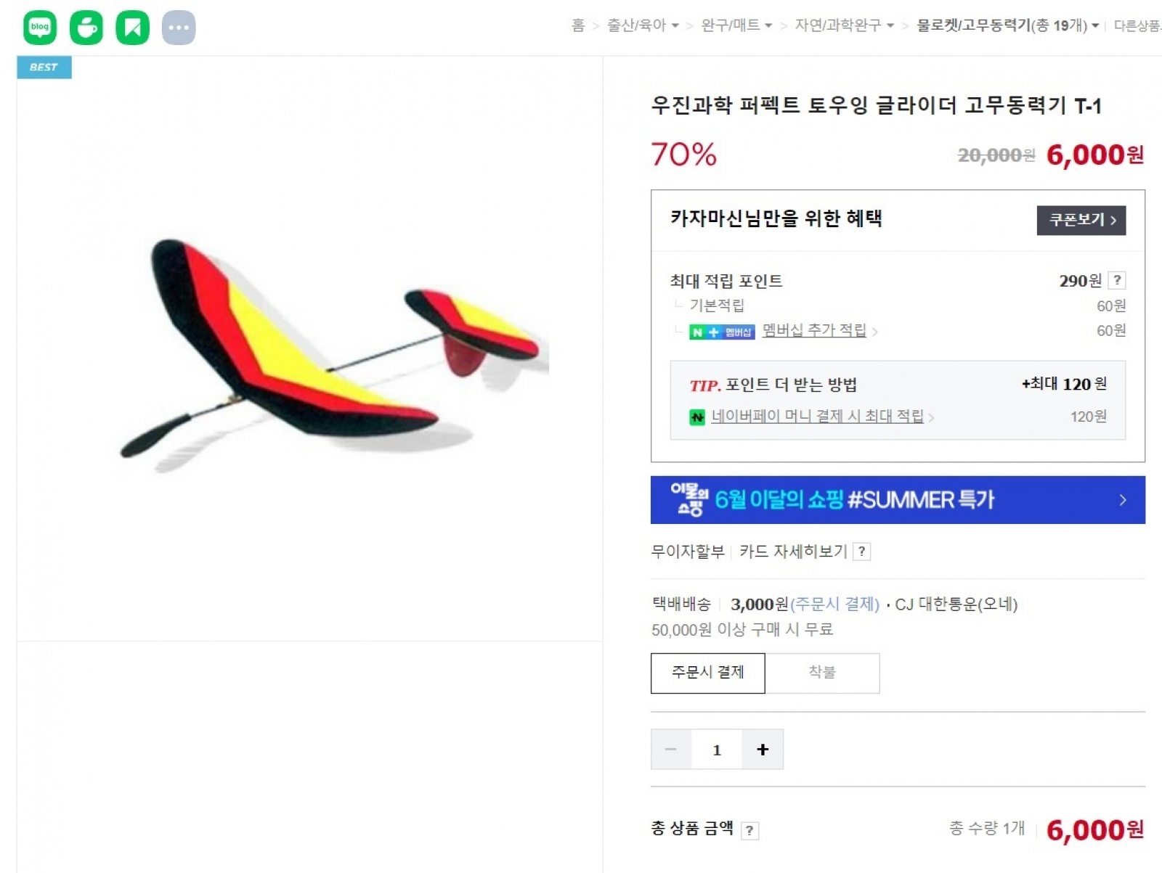Decrease quantity with the minus button

click(x=671, y=750)
